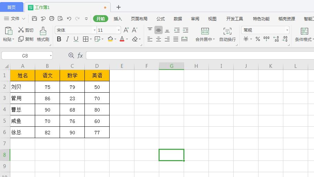Toggle Italic formatting
This screenshot has width=314, height=177.
point(68,39)
